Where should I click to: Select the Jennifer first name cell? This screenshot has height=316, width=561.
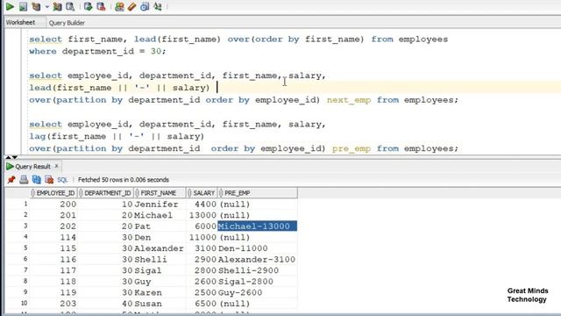160,205
